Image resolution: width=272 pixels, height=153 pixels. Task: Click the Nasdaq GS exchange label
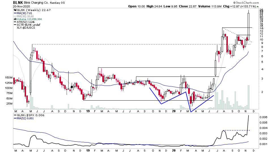pyautogui.click(x=57, y=3)
